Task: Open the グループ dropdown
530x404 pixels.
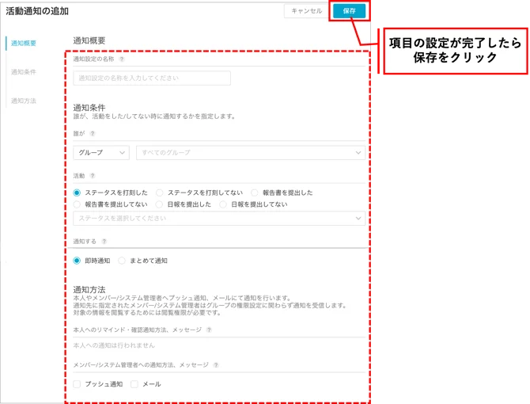Action: point(101,153)
